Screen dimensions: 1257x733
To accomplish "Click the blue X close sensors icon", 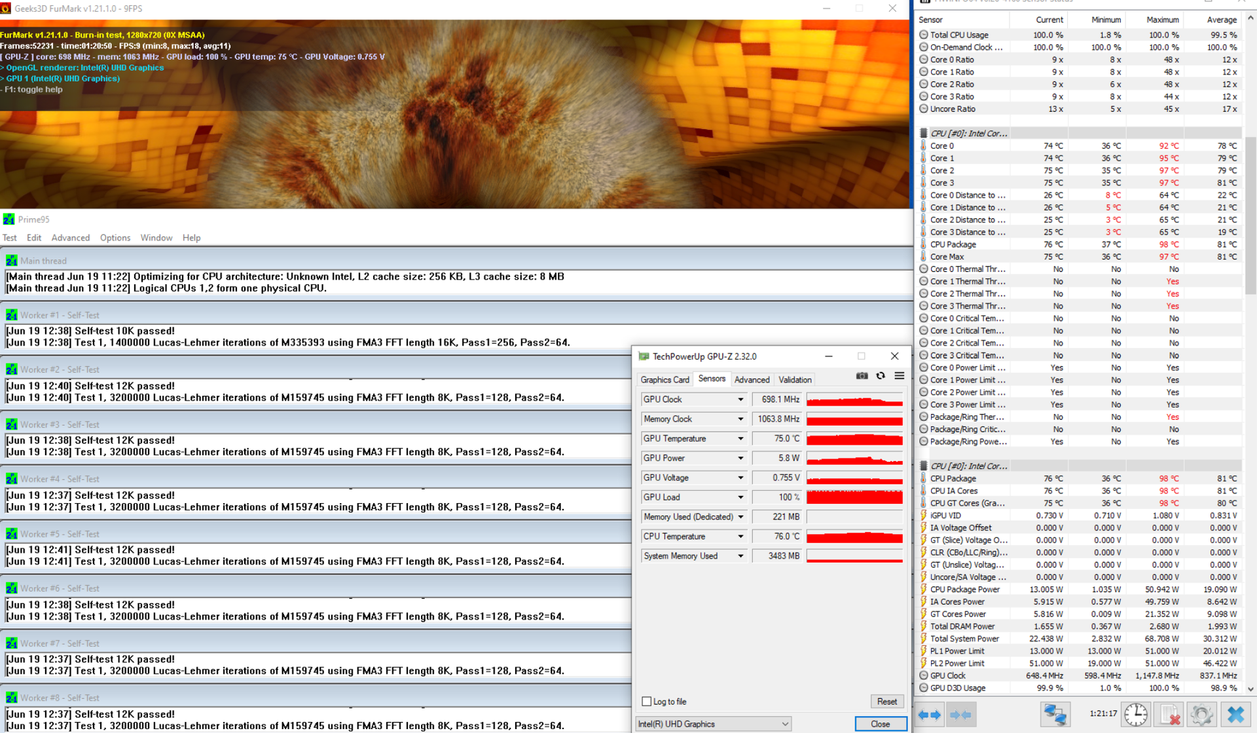I will (1235, 715).
